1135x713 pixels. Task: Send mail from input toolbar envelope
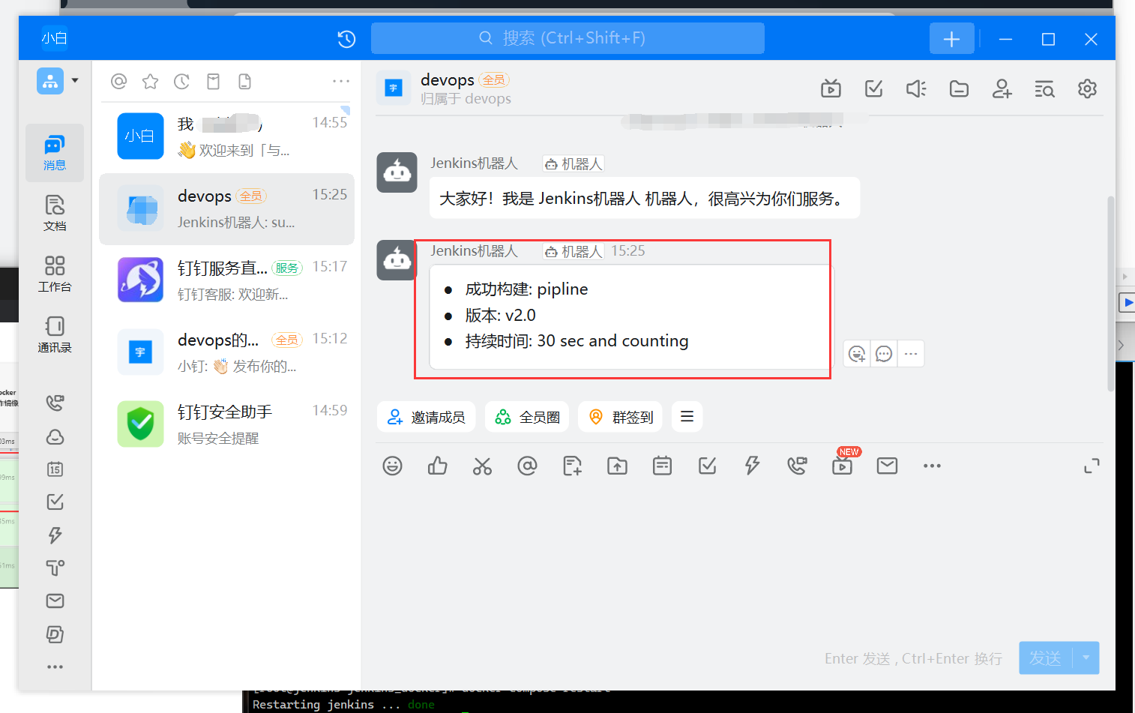click(x=887, y=466)
